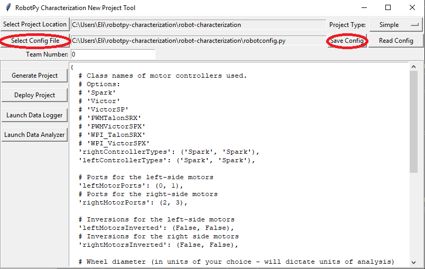
Task: Click the project location path field
Action: click(198, 25)
